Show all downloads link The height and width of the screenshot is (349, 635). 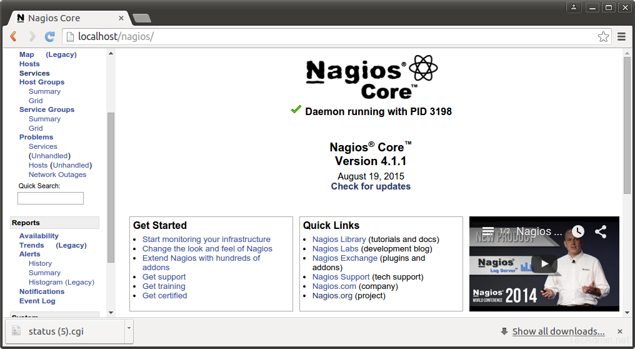559,331
